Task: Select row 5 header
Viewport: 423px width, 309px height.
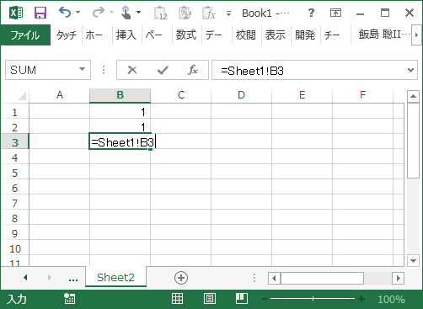Action: pos(15,173)
